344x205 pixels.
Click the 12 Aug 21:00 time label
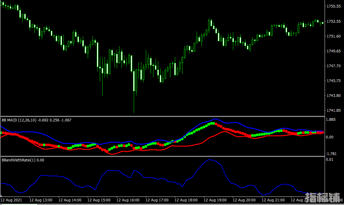(x=273, y=200)
